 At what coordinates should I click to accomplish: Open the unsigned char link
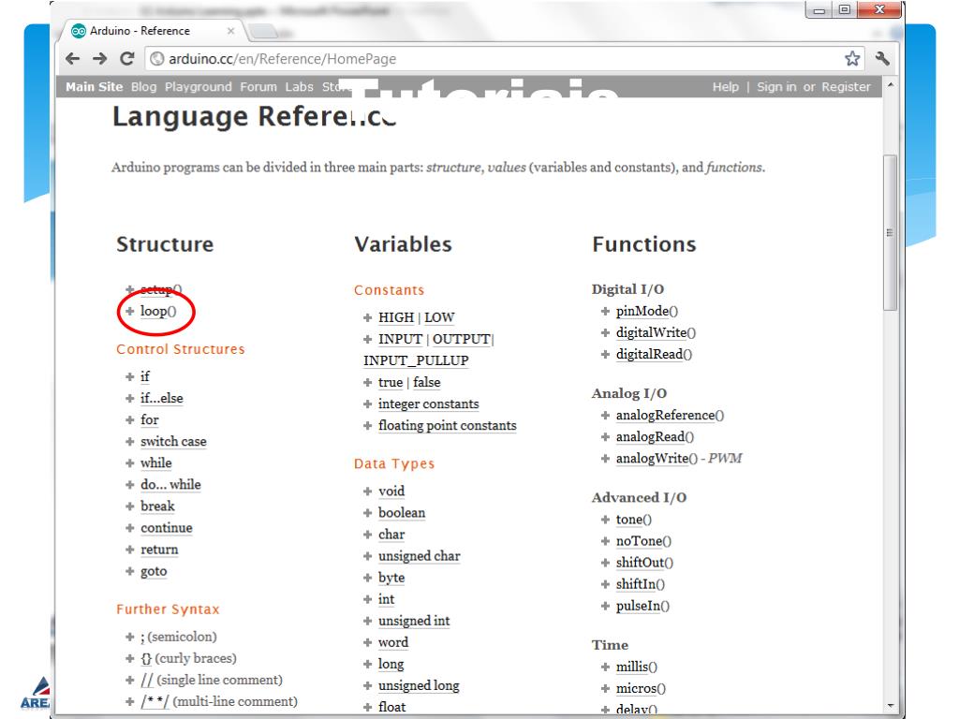pos(419,556)
